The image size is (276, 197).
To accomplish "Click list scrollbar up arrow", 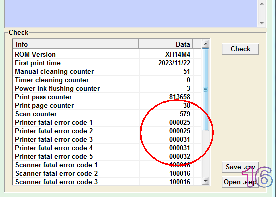I will (206, 44).
